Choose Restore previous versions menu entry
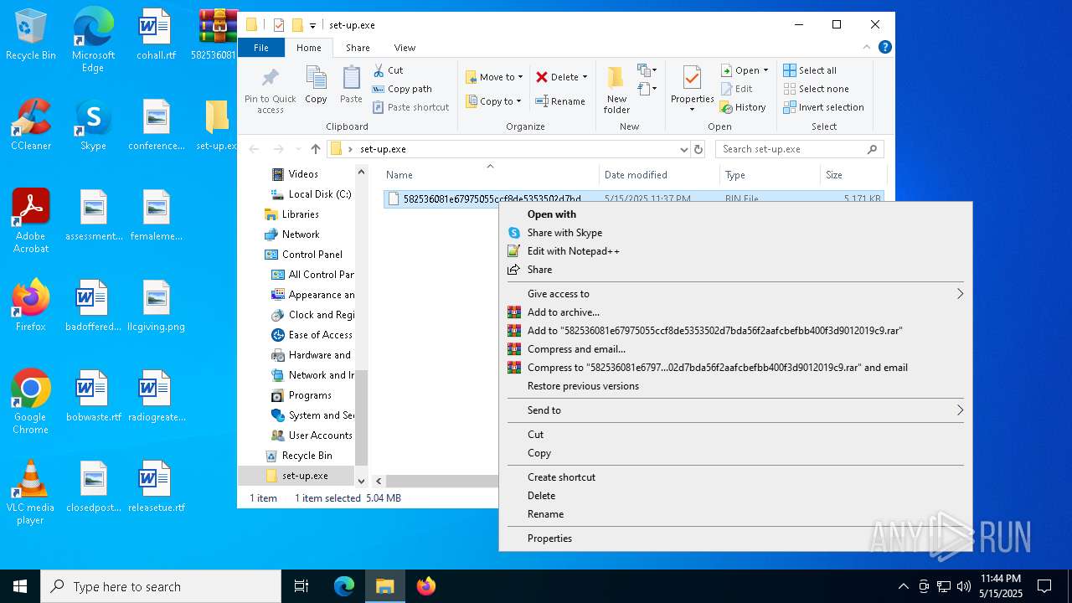The image size is (1072, 603). 735,386
